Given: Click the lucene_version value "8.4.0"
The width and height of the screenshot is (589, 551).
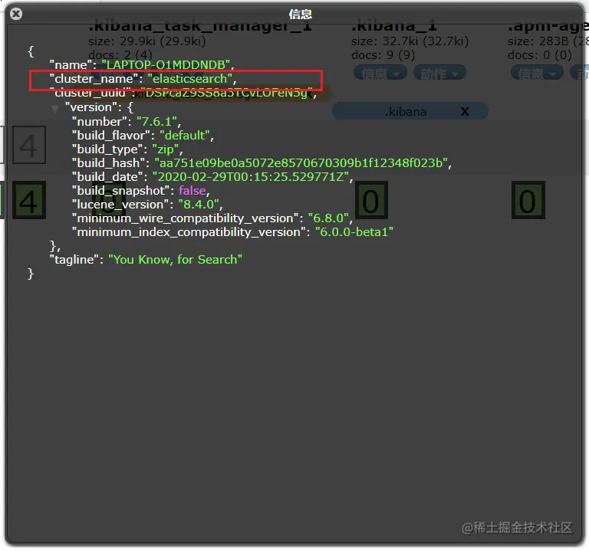Looking at the screenshot, I should coord(199,205).
